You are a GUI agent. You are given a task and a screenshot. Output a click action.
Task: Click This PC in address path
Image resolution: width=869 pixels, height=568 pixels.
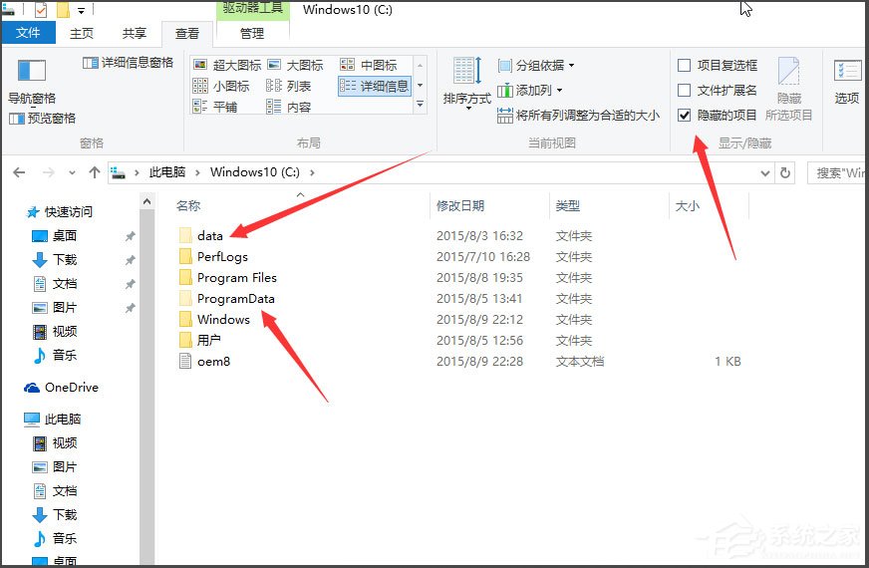click(167, 172)
